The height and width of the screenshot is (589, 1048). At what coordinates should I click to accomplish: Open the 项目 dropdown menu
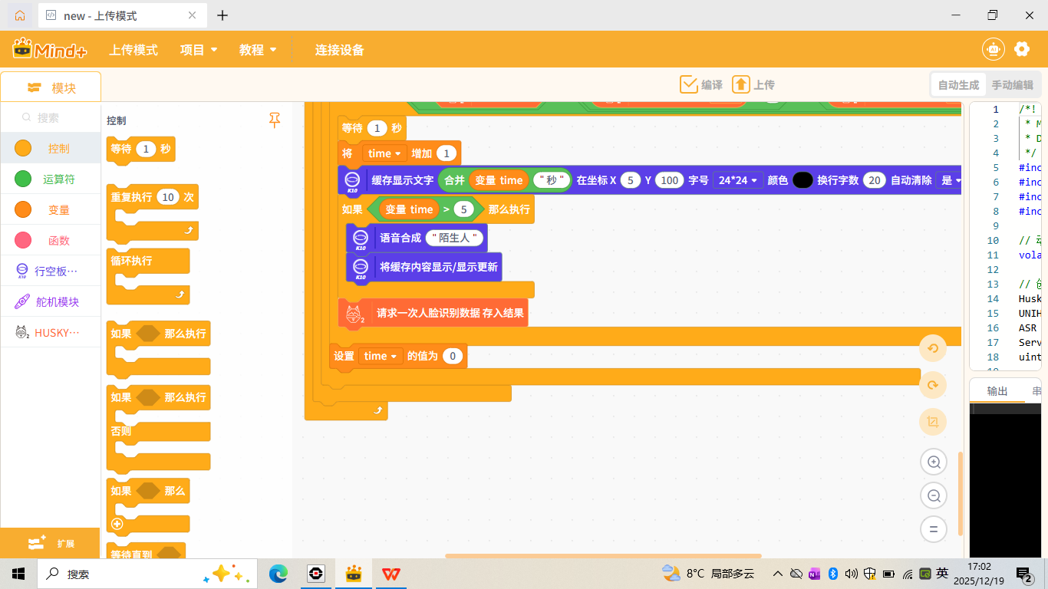(x=198, y=48)
